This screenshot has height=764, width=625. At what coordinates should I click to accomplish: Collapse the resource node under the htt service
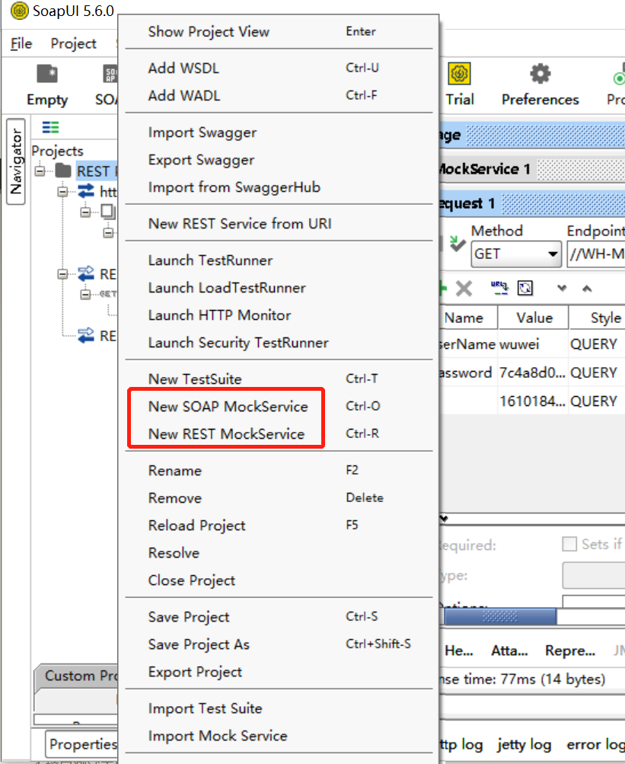(x=86, y=212)
